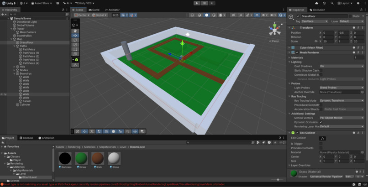The height and width of the screenshot is (187, 368).
Task: Open Mesh Renderer preset settings icon
Action: tap(358, 52)
